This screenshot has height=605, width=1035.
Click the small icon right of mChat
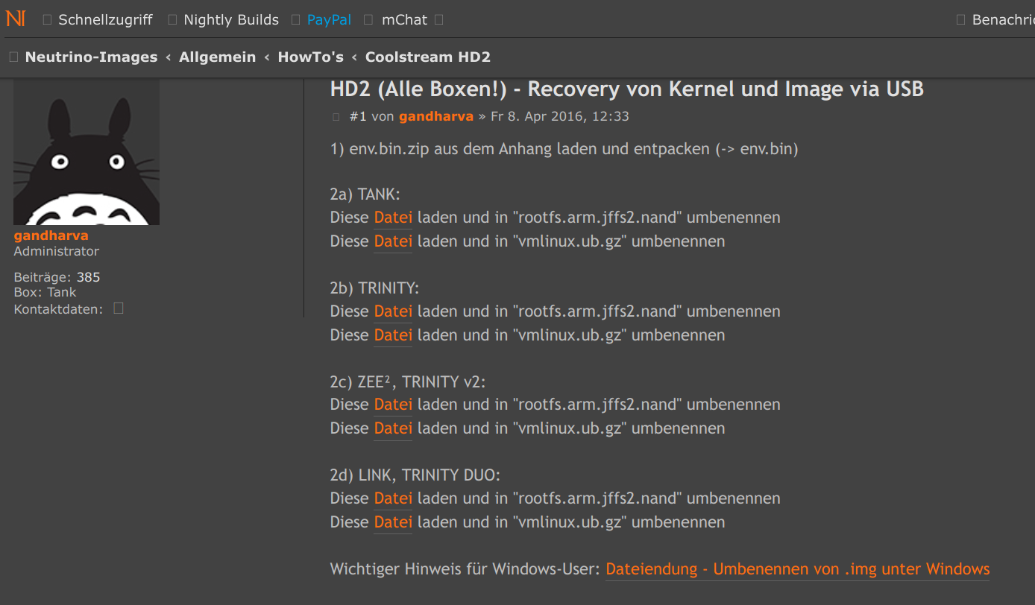coord(438,20)
